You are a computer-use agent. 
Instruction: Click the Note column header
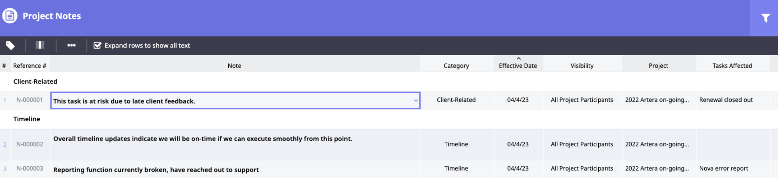click(234, 66)
